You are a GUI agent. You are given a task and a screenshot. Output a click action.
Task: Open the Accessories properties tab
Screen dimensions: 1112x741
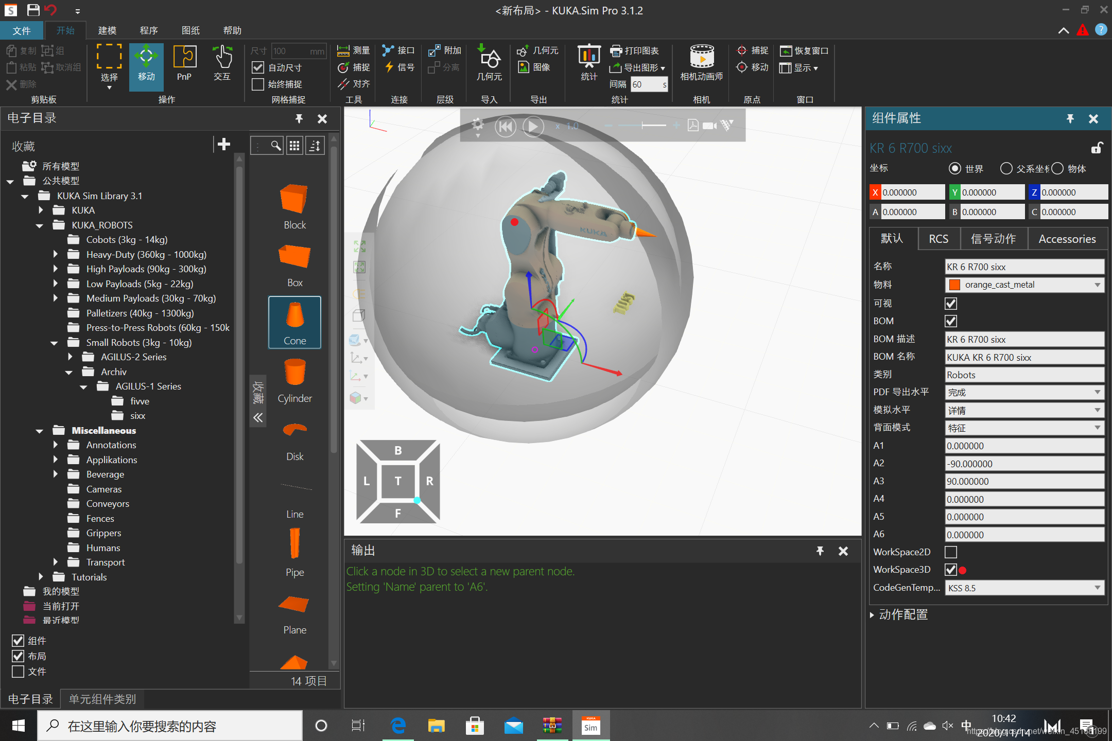click(1067, 239)
